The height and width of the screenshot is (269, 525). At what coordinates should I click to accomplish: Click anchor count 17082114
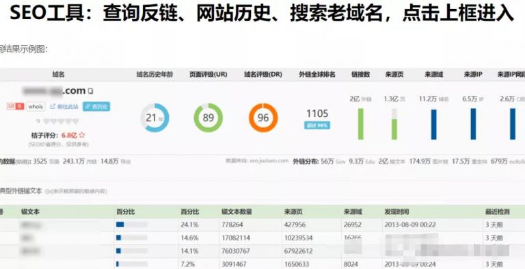(236, 238)
